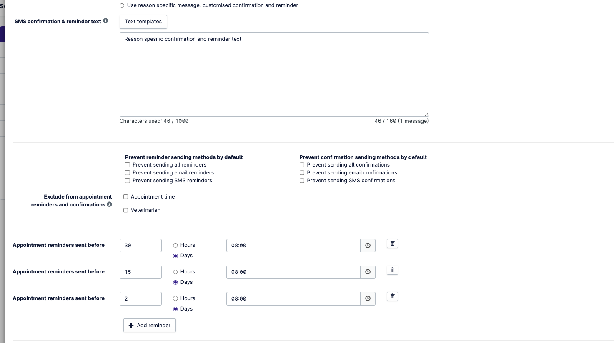Select reason specific message radio option
The image size is (614, 343).
[122, 6]
